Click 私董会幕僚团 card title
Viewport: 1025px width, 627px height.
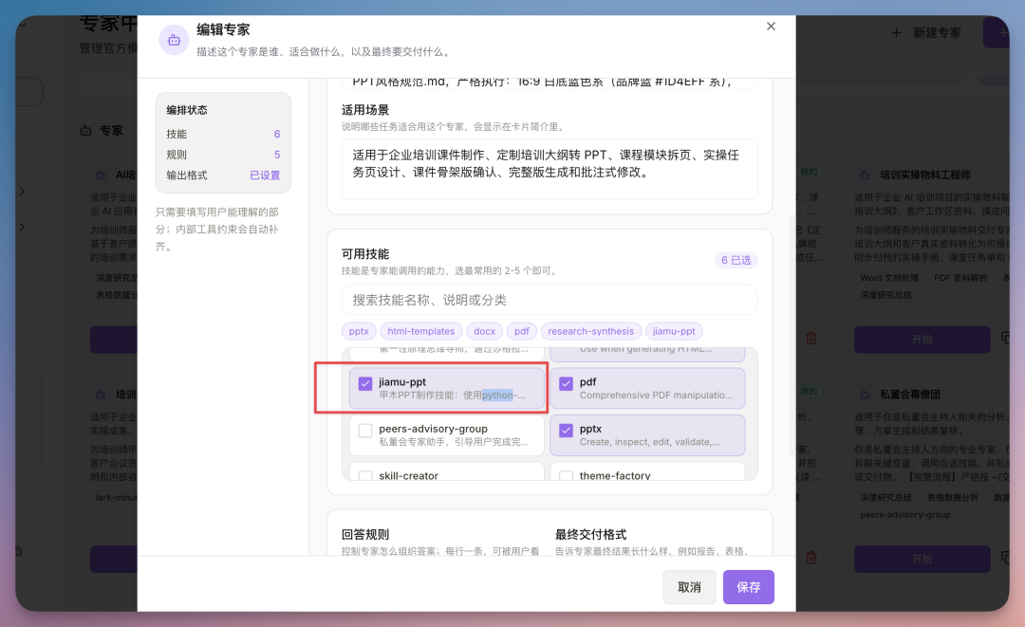click(910, 395)
